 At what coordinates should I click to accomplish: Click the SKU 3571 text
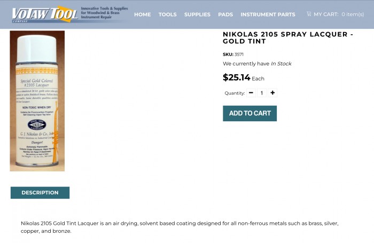[232, 54]
